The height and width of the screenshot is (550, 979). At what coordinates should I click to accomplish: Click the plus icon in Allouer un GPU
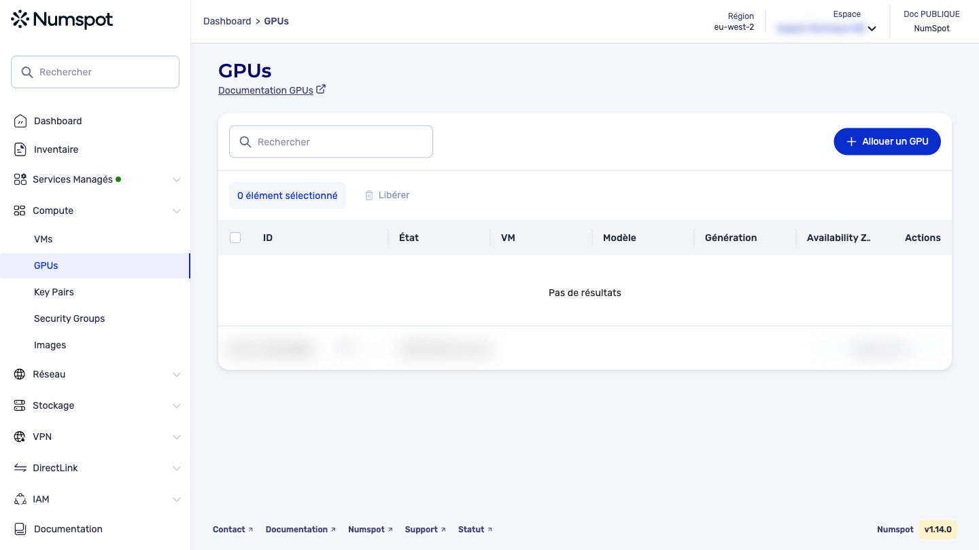851,141
